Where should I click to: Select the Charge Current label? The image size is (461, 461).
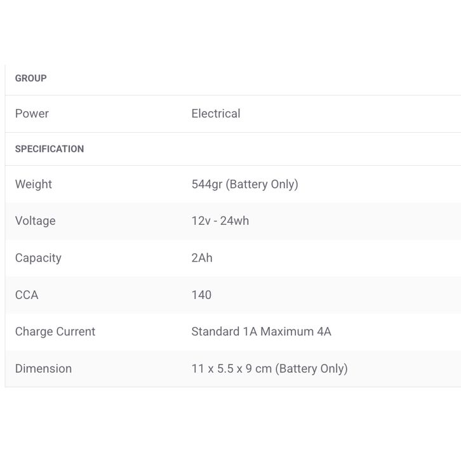pyautogui.click(x=55, y=331)
